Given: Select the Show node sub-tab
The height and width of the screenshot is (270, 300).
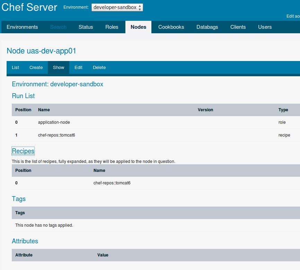Looking at the screenshot, I should 59,67.
